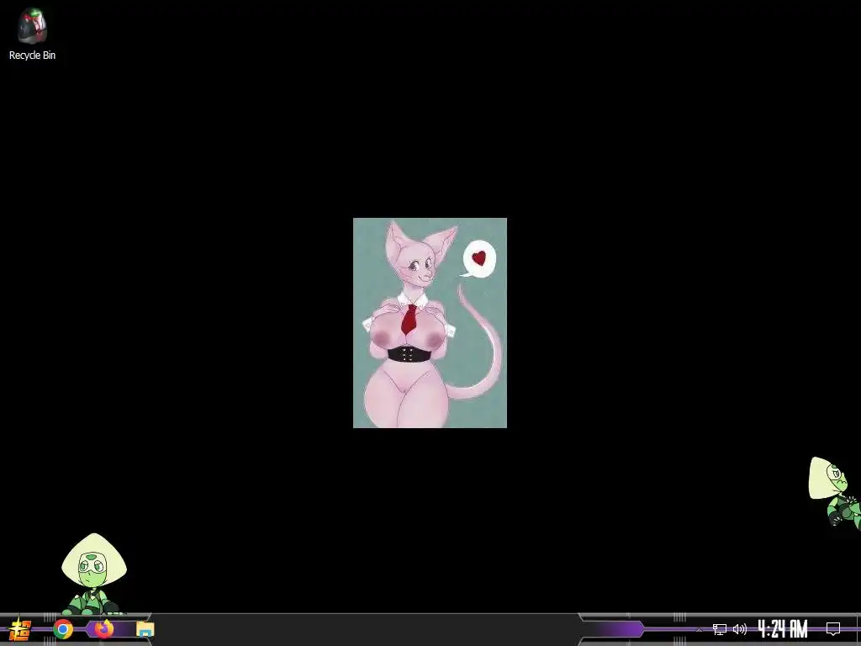Open the network status tray icon

pyautogui.click(x=720, y=629)
